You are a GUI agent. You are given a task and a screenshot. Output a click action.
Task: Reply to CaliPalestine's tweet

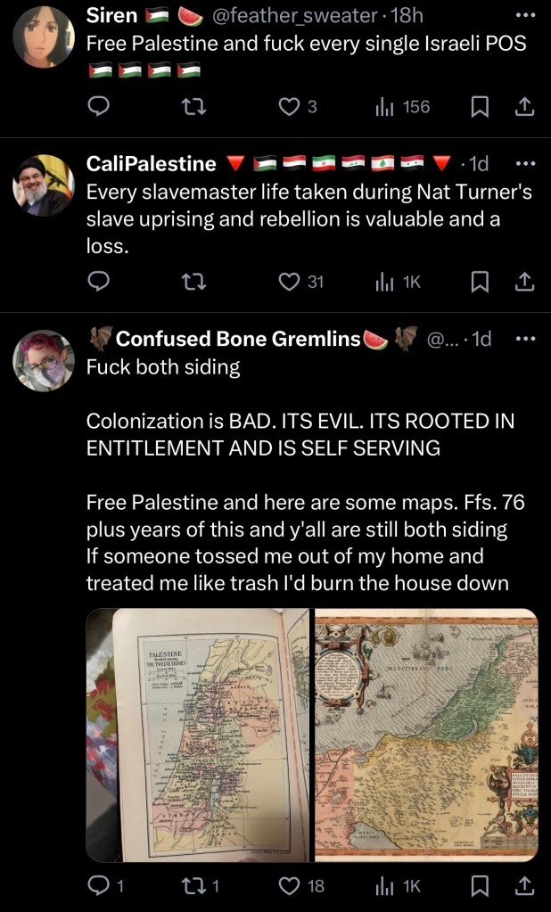(98, 282)
